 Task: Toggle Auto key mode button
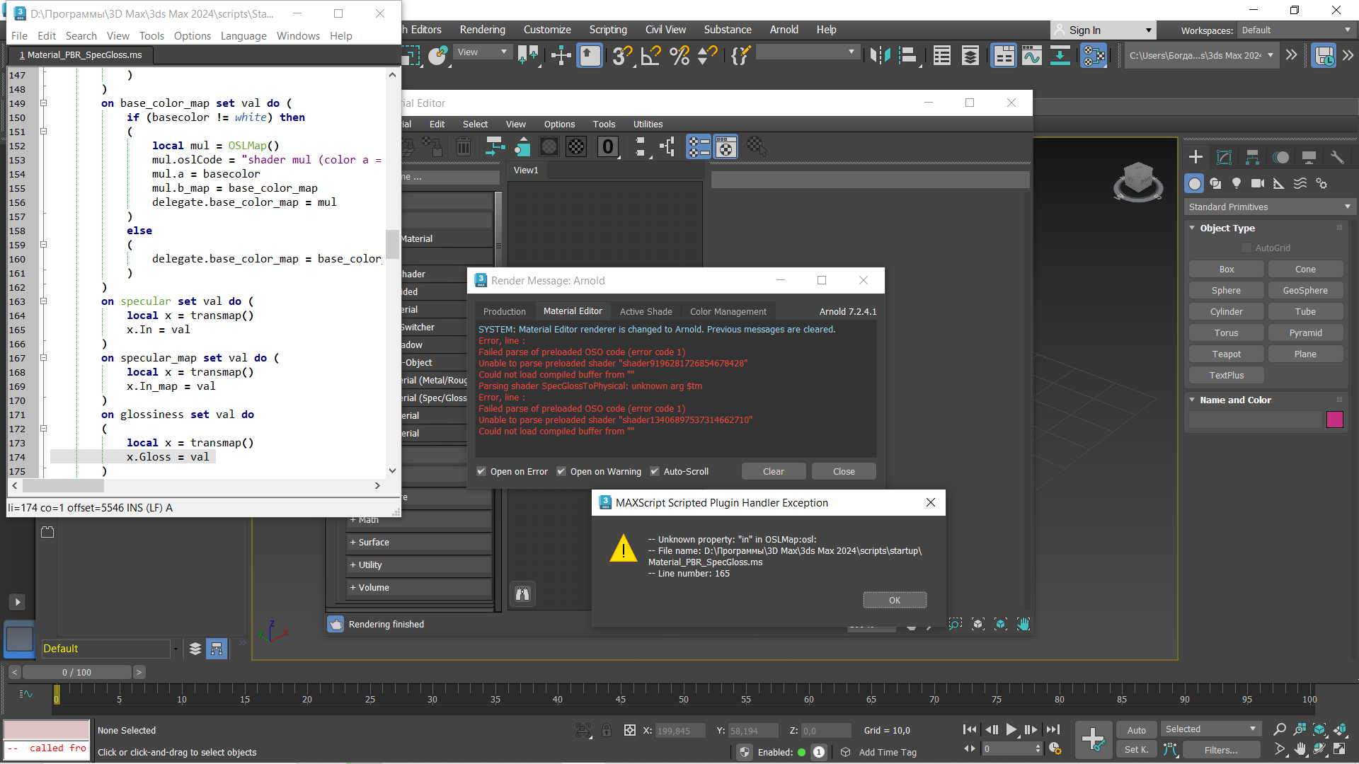click(1137, 730)
